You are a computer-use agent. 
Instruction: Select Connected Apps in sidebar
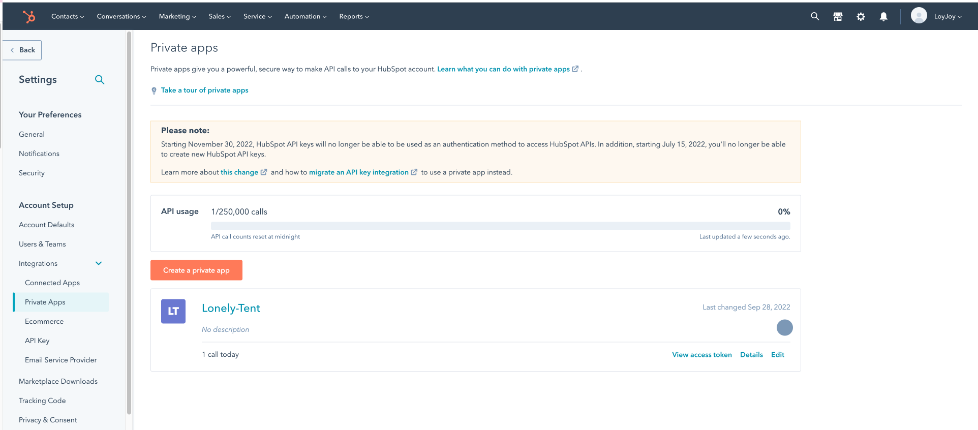[52, 283]
